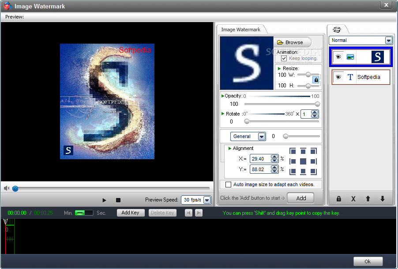
Task: Click the Delete Key button
Action: (x=162, y=213)
